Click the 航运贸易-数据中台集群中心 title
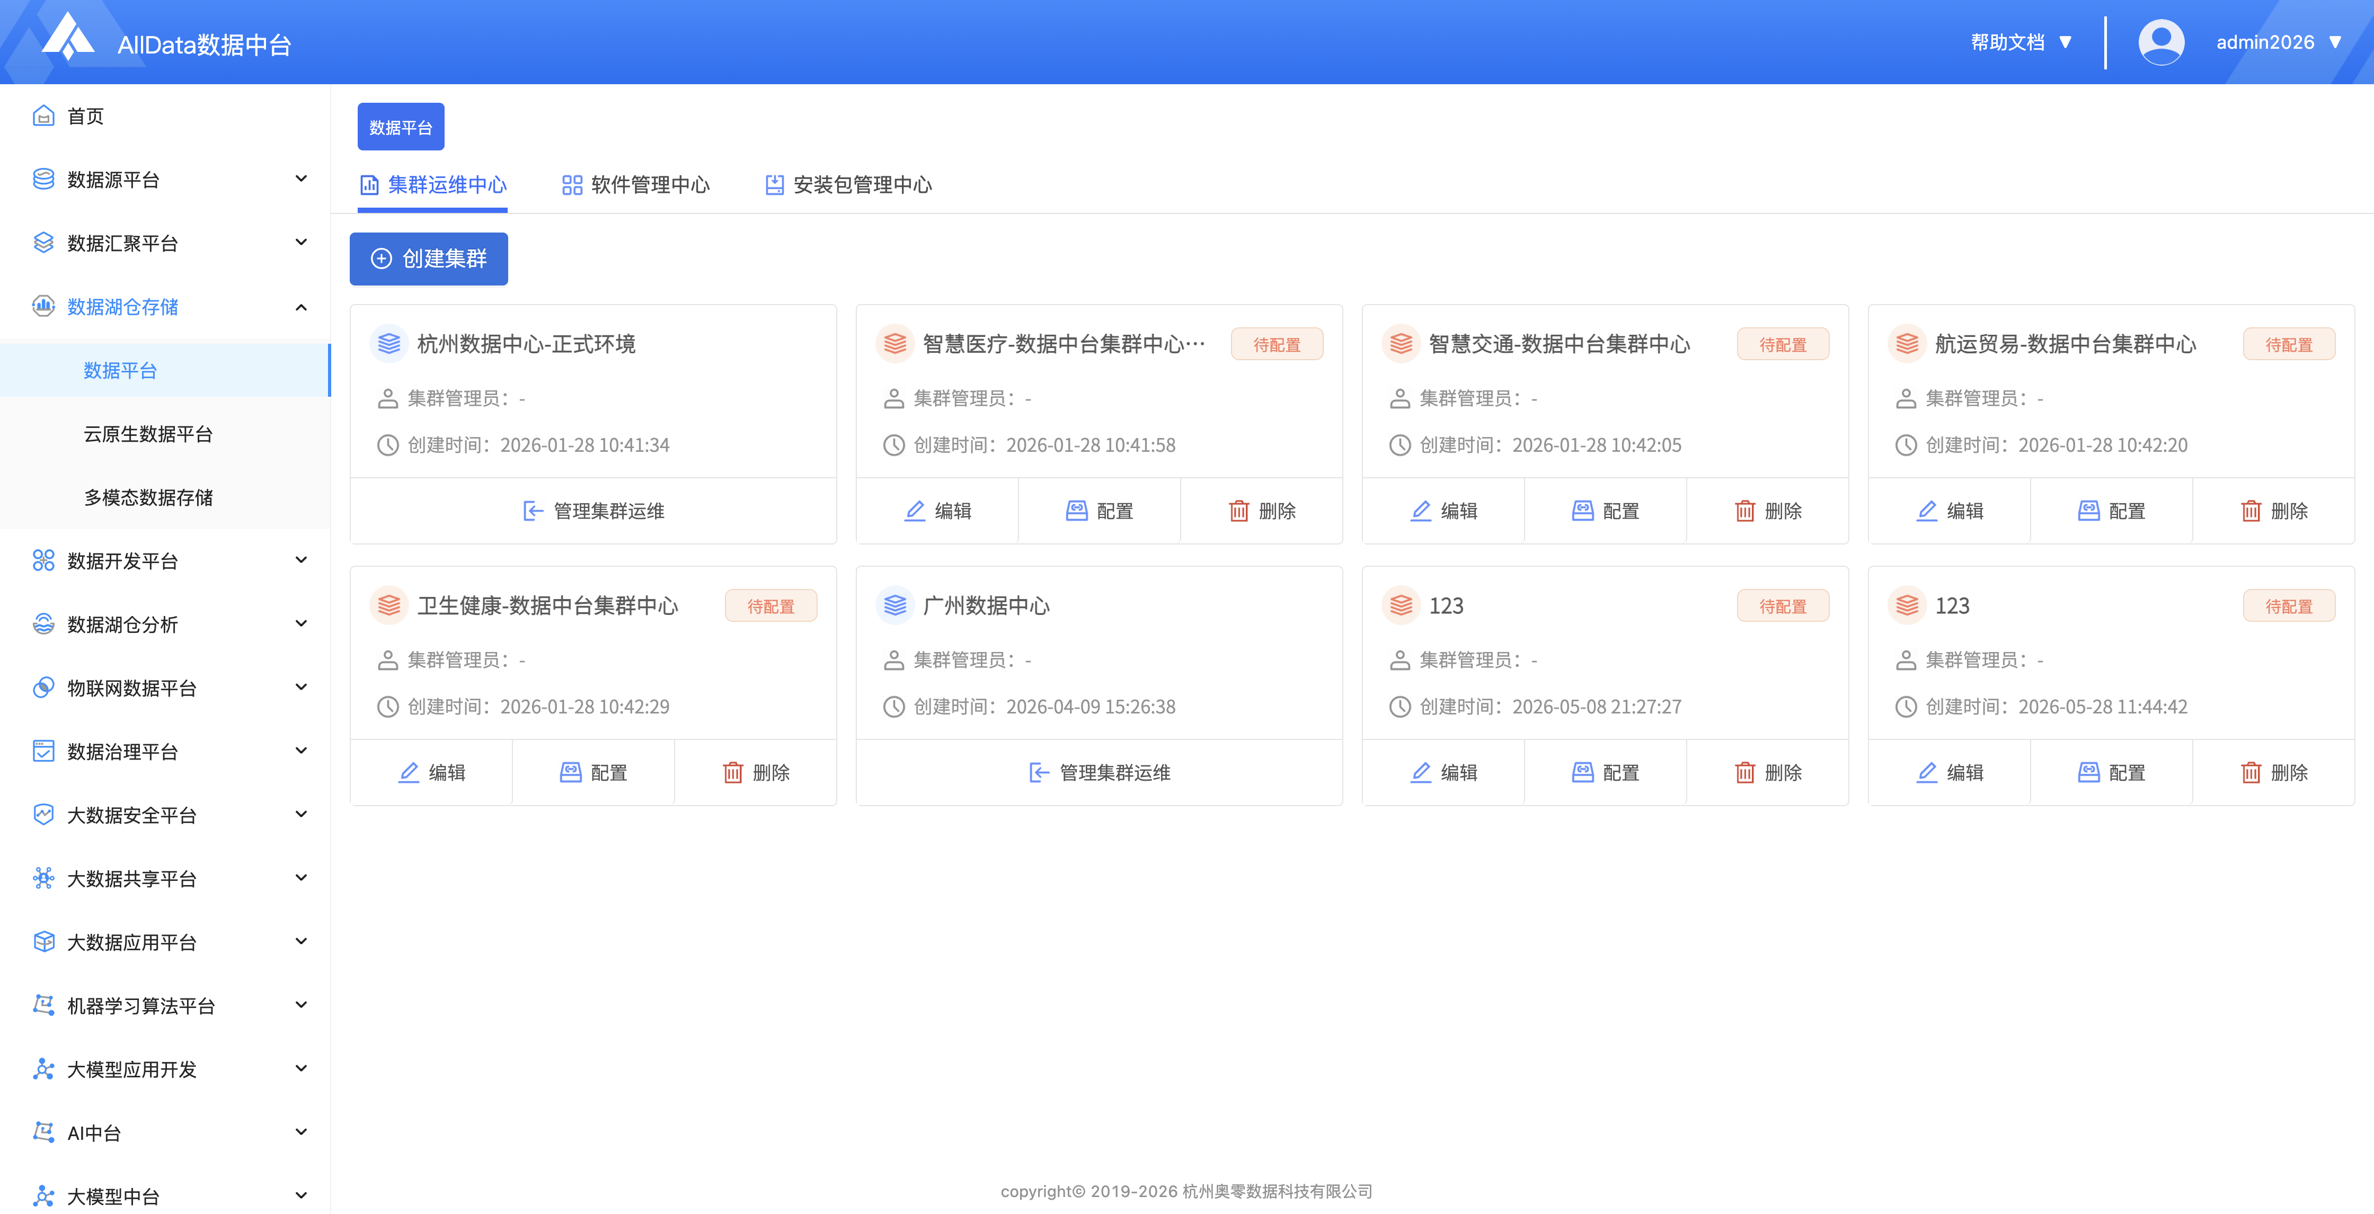 tap(2065, 344)
